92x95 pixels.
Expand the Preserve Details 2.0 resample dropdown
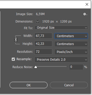(61, 60)
